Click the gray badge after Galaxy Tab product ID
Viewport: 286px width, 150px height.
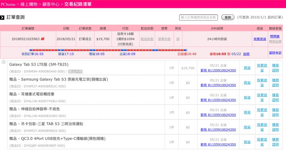pos(75,72)
